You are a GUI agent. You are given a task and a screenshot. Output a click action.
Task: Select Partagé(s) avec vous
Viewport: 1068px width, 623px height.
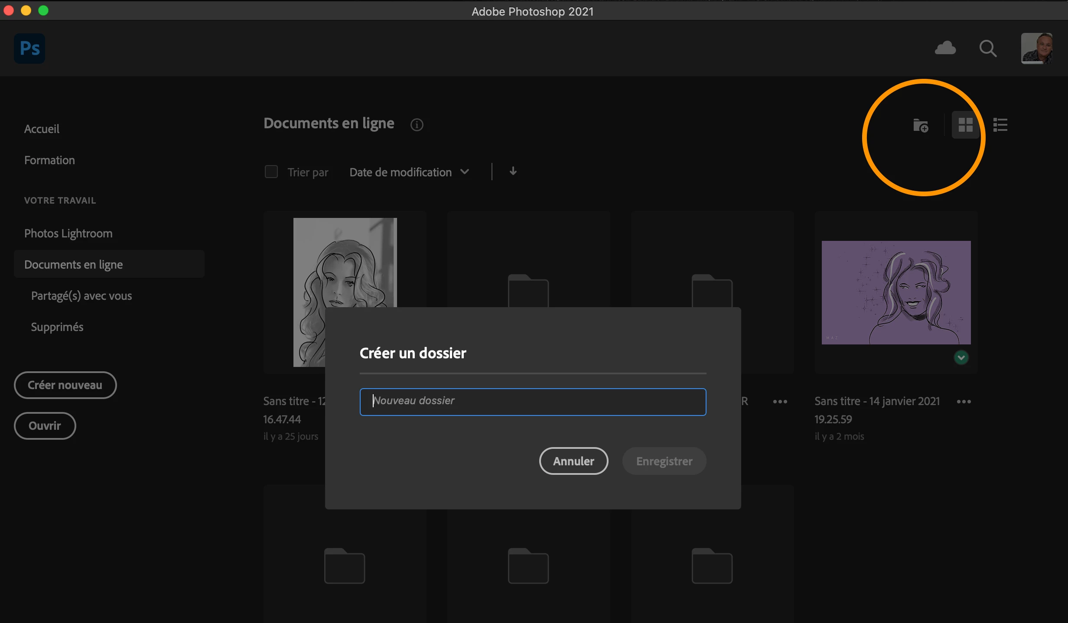point(81,296)
